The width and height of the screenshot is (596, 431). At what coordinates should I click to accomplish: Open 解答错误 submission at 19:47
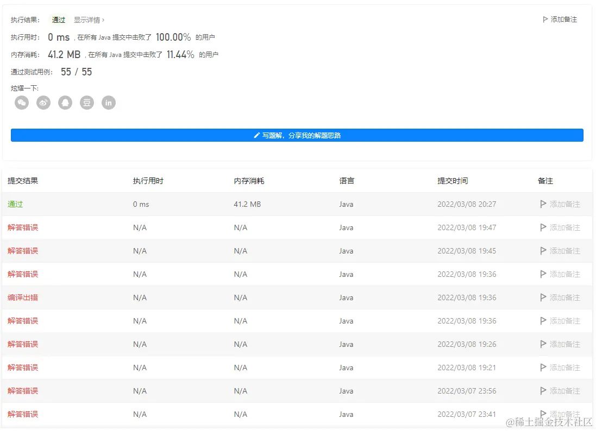pos(23,227)
